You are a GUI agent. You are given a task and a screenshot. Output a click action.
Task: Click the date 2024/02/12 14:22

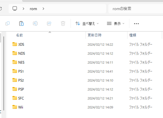100,45
